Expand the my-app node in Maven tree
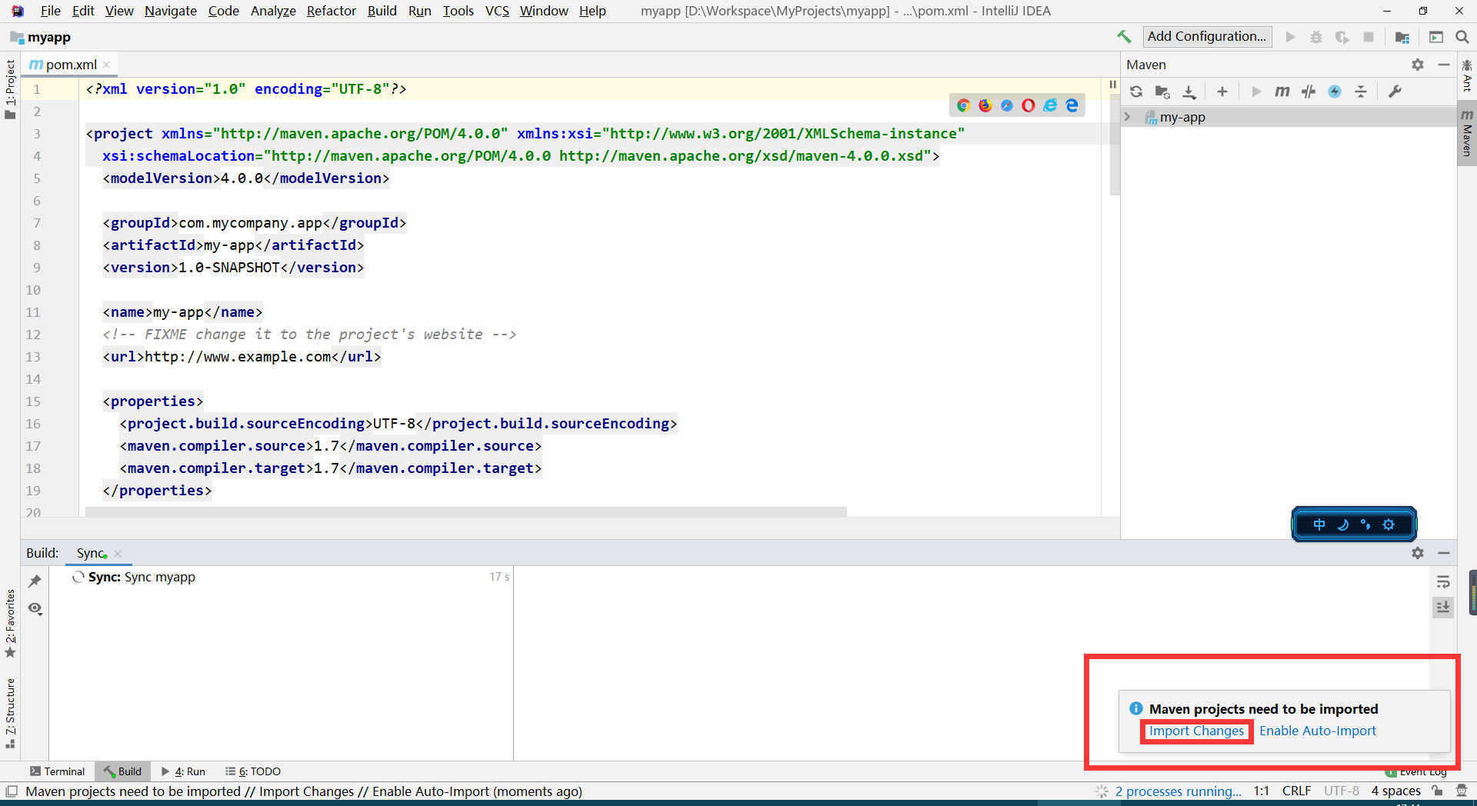Screen dimensions: 1477x806 [1128, 117]
